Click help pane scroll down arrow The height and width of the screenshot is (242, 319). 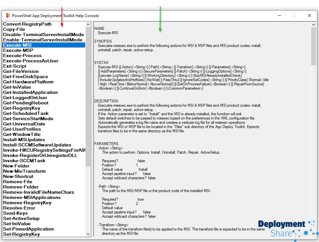pyautogui.click(x=313, y=233)
